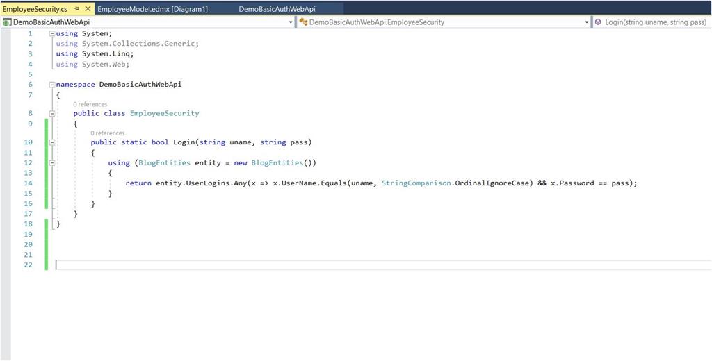Click the EmployeeSecurity class name in code
This screenshot has height=361, width=712.
point(164,113)
